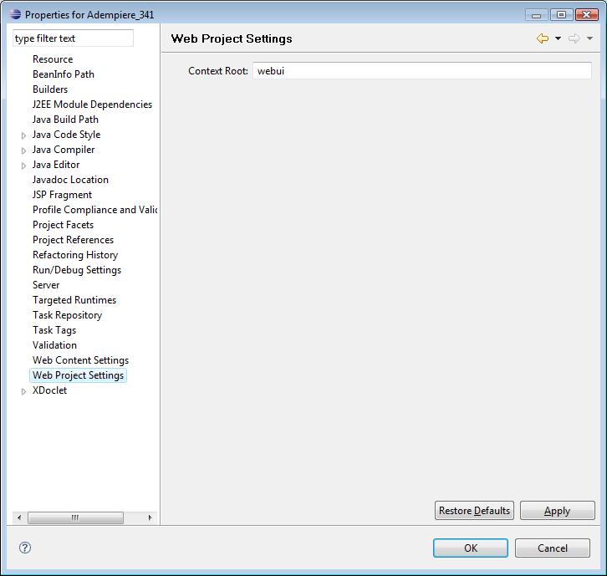Select Refactoring History

(x=75, y=255)
